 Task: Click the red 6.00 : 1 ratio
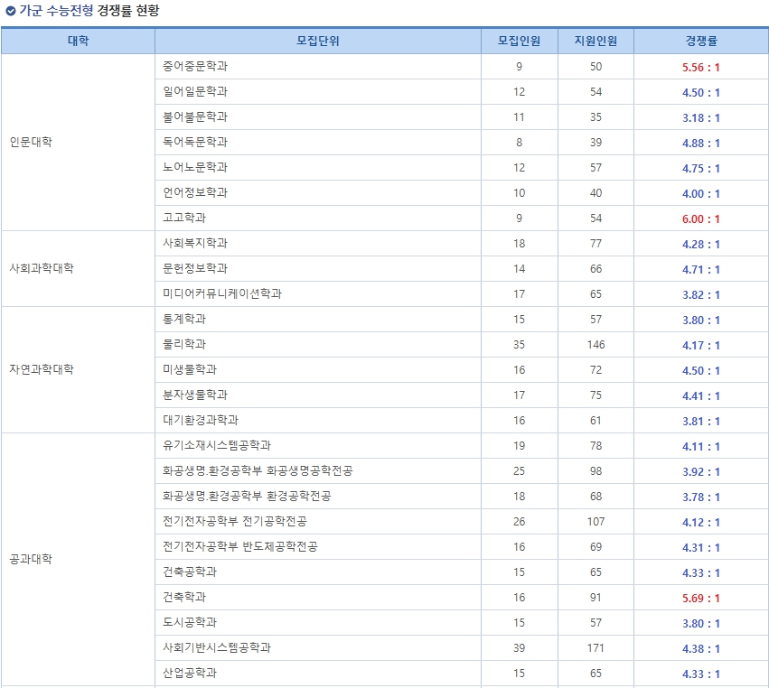tap(701, 219)
